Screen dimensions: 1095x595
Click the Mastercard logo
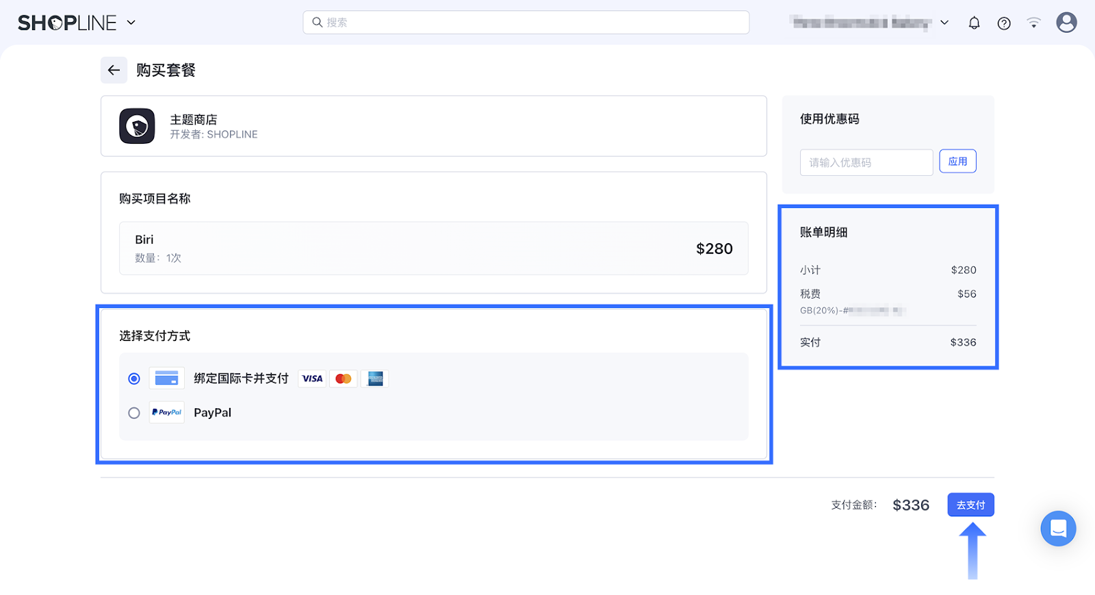pos(344,379)
